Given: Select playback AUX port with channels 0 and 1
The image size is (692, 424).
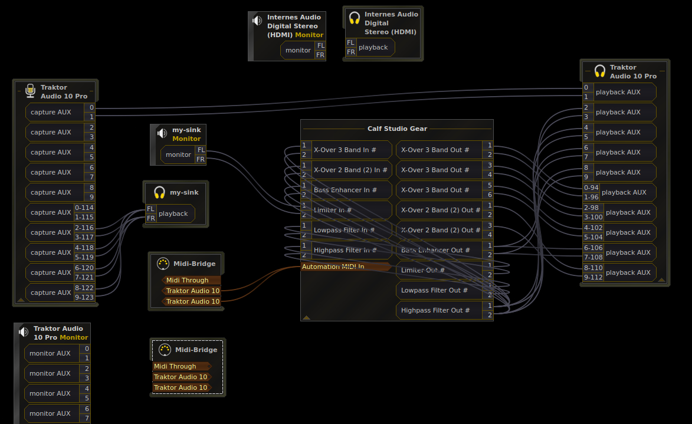Looking at the screenshot, I should [619, 92].
